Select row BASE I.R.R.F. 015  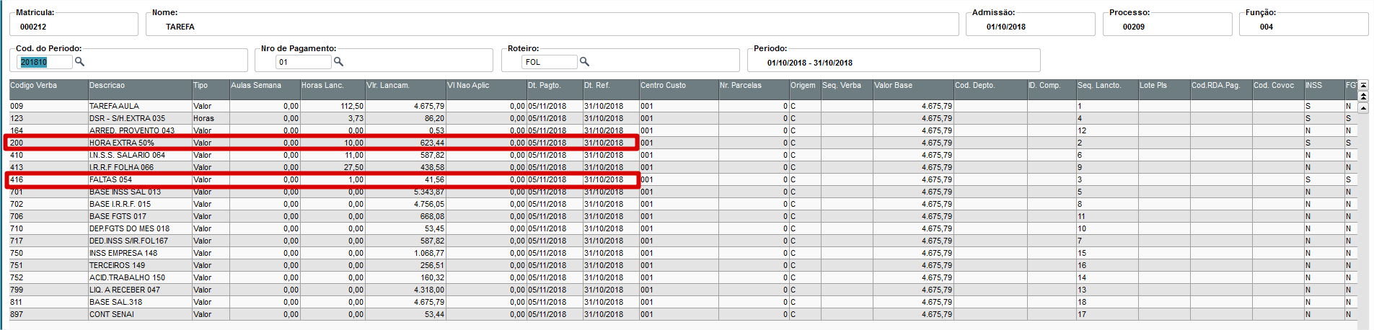(683, 204)
